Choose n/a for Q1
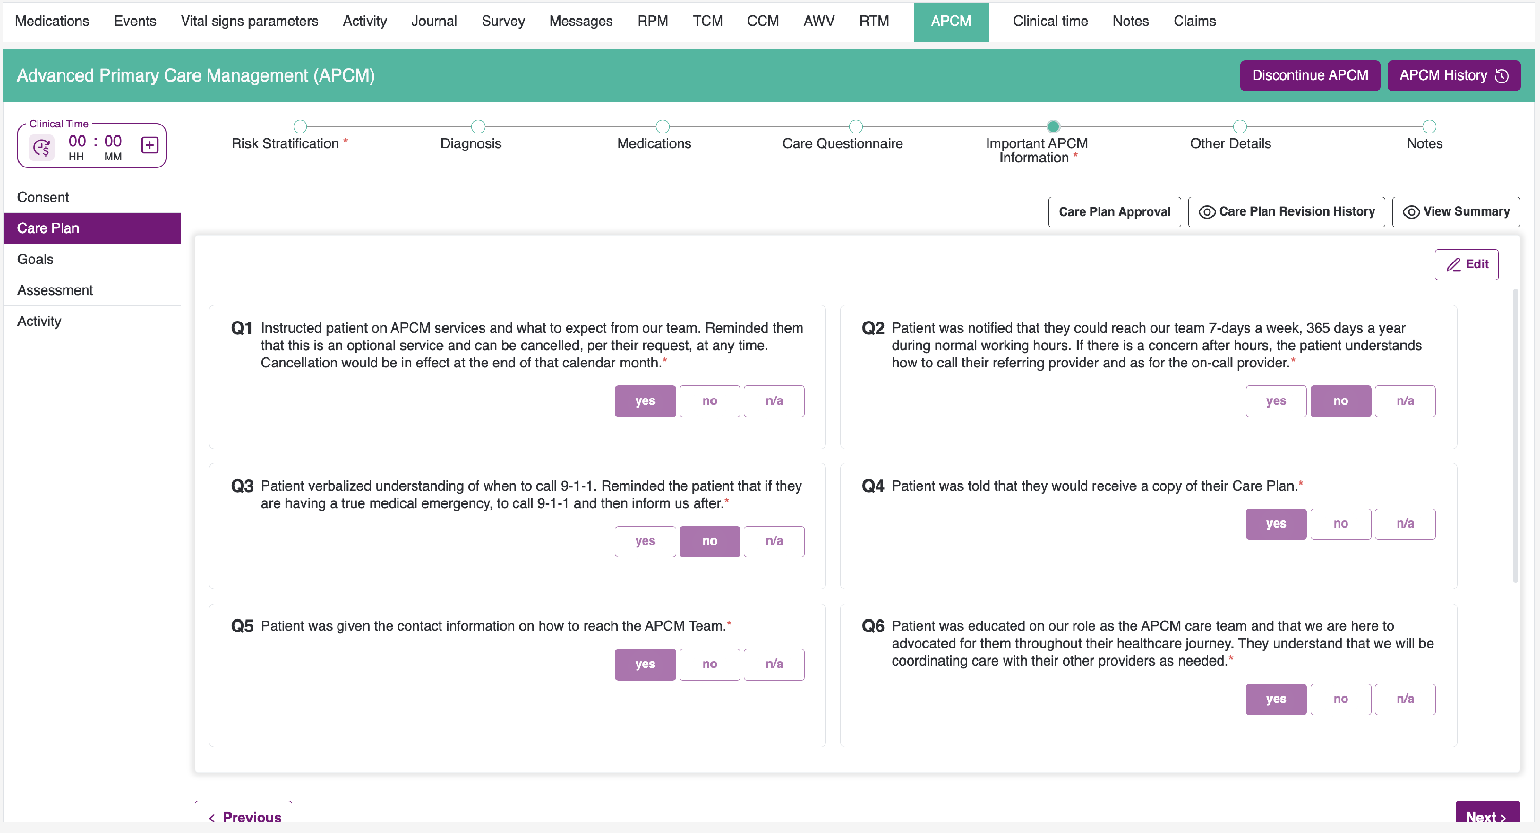 [x=774, y=401]
